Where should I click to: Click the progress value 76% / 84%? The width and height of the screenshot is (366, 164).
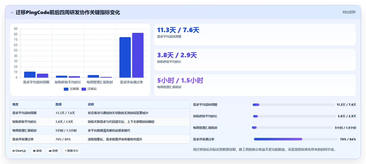click(x=348, y=139)
